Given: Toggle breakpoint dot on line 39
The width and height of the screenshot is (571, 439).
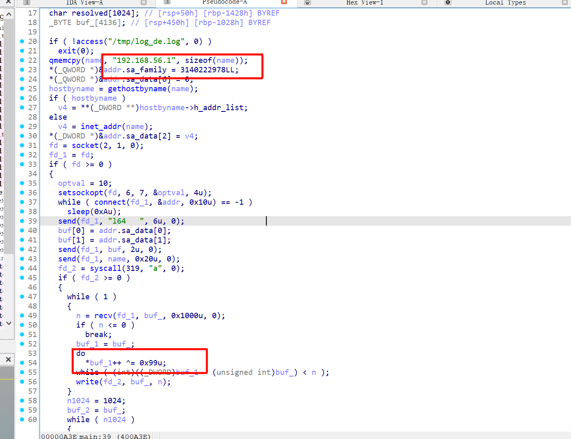Looking at the screenshot, I should point(22,221).
